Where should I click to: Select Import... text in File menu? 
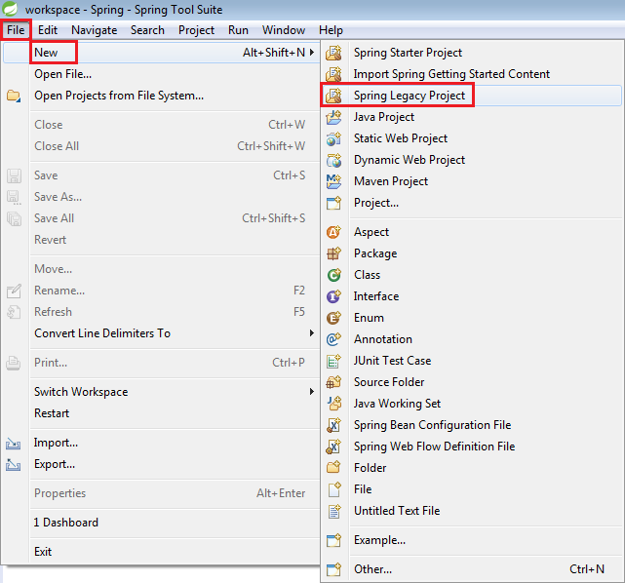[56, 443]
